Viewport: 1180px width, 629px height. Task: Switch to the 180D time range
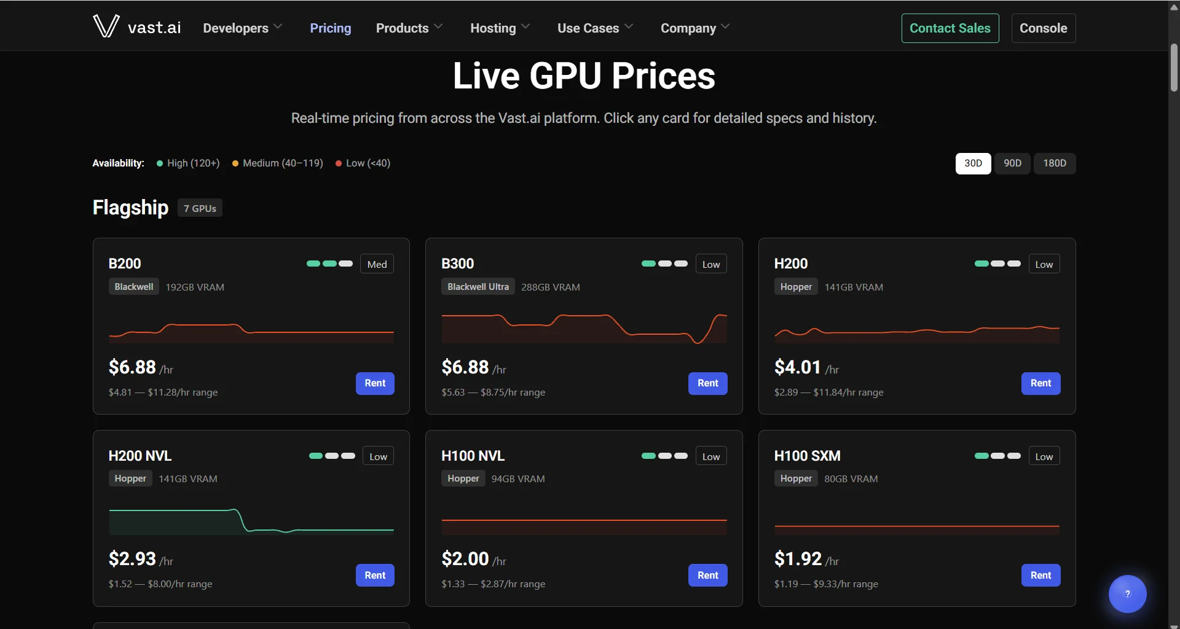(1055, 163)
